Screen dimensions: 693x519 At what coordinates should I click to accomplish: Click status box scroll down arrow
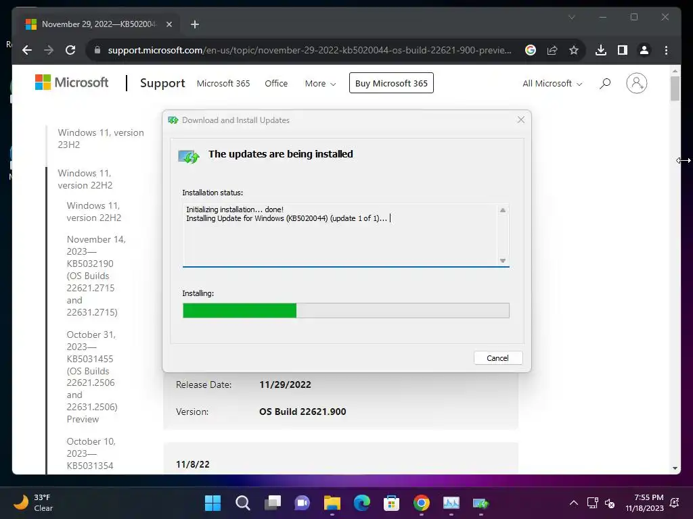(x=503, y=260)
